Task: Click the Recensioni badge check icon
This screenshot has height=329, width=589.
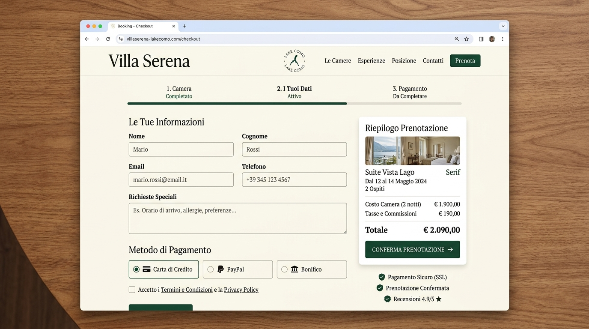Action: pos(387,299)
